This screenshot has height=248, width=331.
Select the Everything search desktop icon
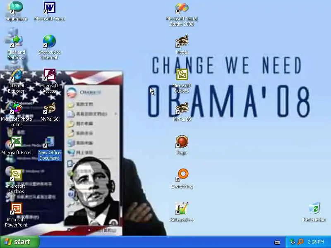click(x=182, y=175)
